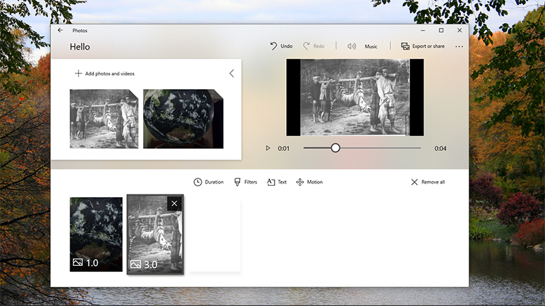Viewport: 545px width, 306px height.
Task: Click the Export or share label
Action: coord(429,46)
